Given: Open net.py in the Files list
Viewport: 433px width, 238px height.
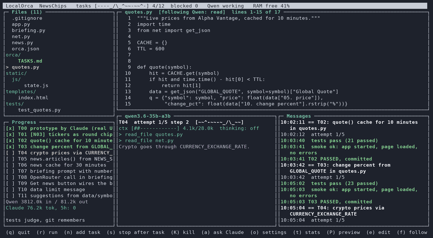Looking at the screenshot, I should point(21,36).
